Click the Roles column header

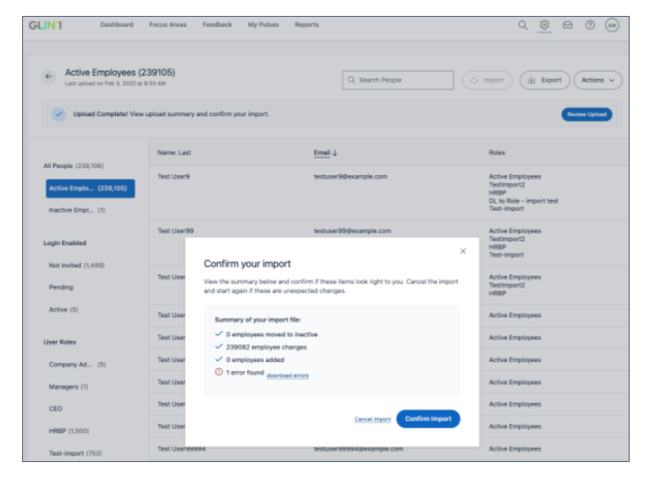click(497, 153)
